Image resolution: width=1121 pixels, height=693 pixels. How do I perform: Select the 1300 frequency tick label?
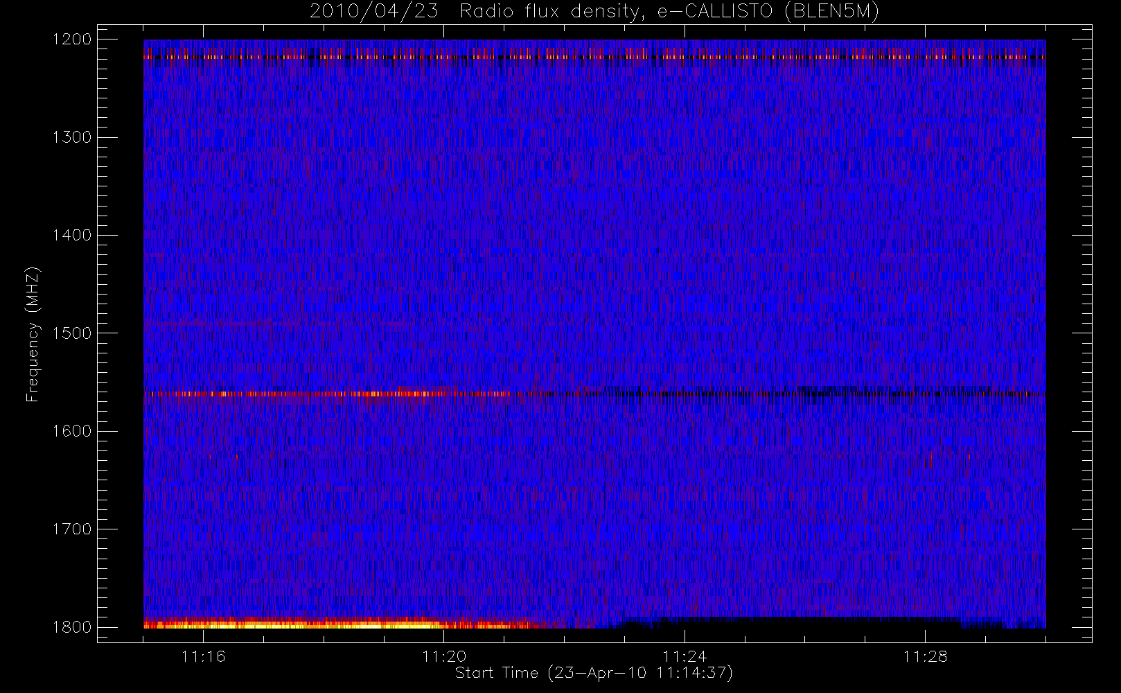click(72, 137)
